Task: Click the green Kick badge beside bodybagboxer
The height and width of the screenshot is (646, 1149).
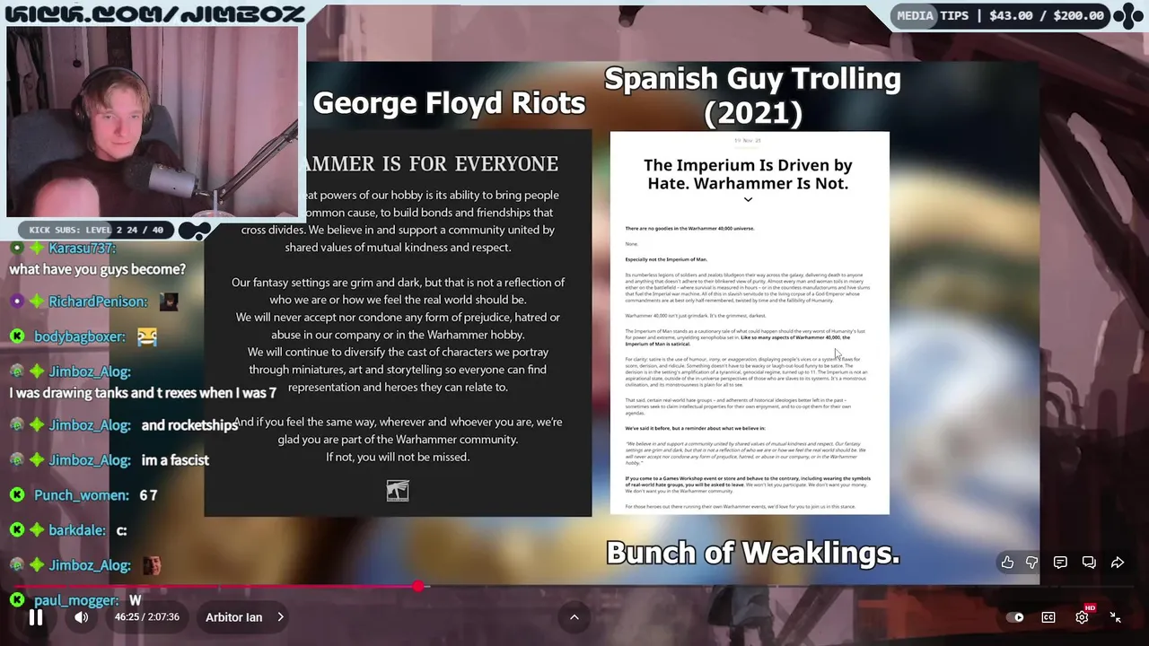Action: coord(17,336)
